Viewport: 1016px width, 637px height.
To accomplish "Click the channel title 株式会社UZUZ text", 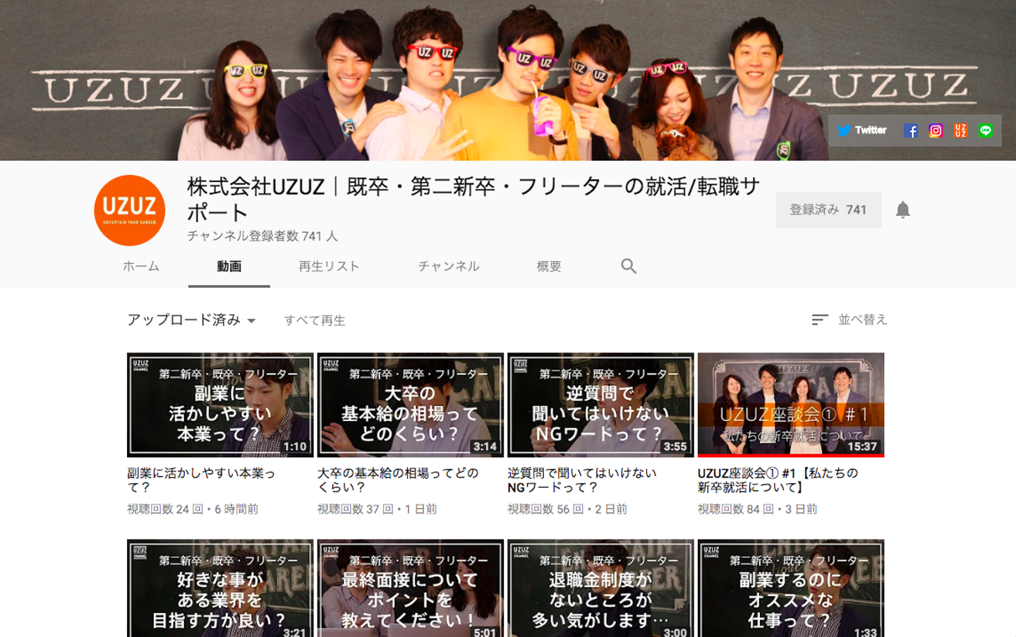I will (x=473, y=199).
